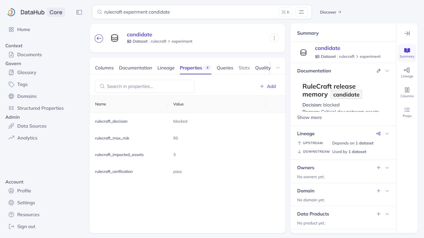This screenshot has height=238, width=424.
Task: Collapse the Owners section chevron
Action: click(387, 168)
